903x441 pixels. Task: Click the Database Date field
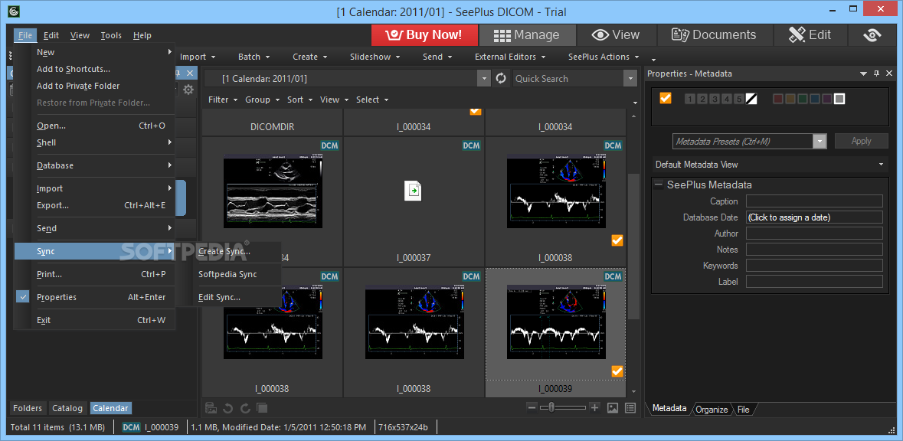(x=814, y=217)
